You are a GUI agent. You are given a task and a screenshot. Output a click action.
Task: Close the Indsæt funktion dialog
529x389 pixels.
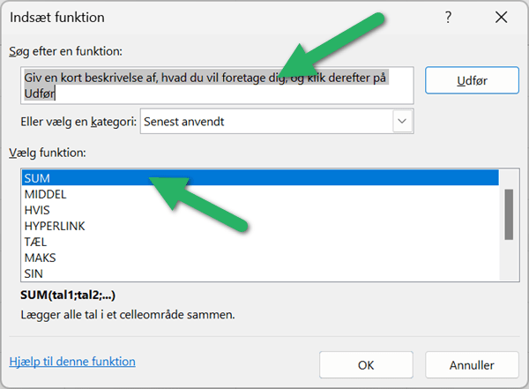[501, 17]
